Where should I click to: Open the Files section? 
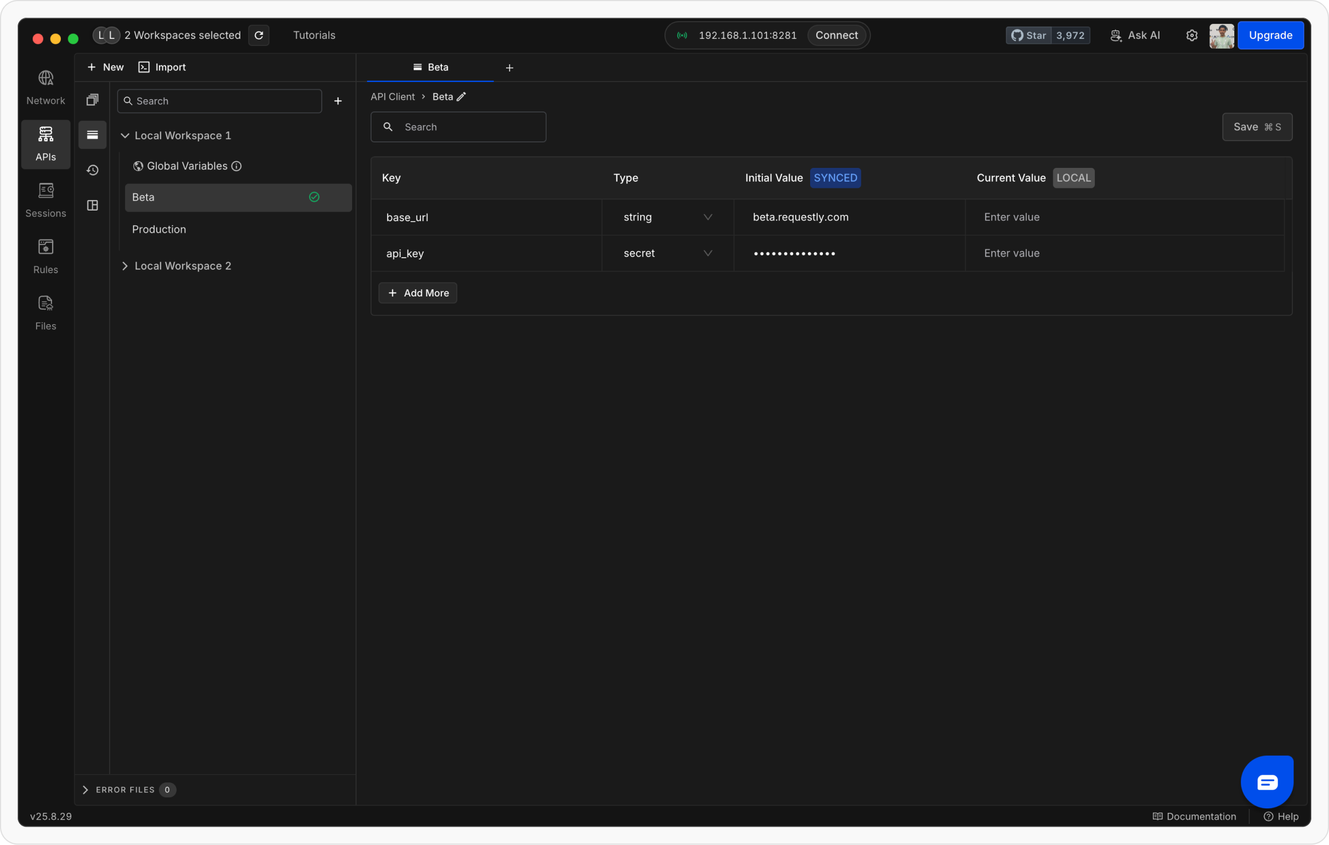tap(45, 313)
